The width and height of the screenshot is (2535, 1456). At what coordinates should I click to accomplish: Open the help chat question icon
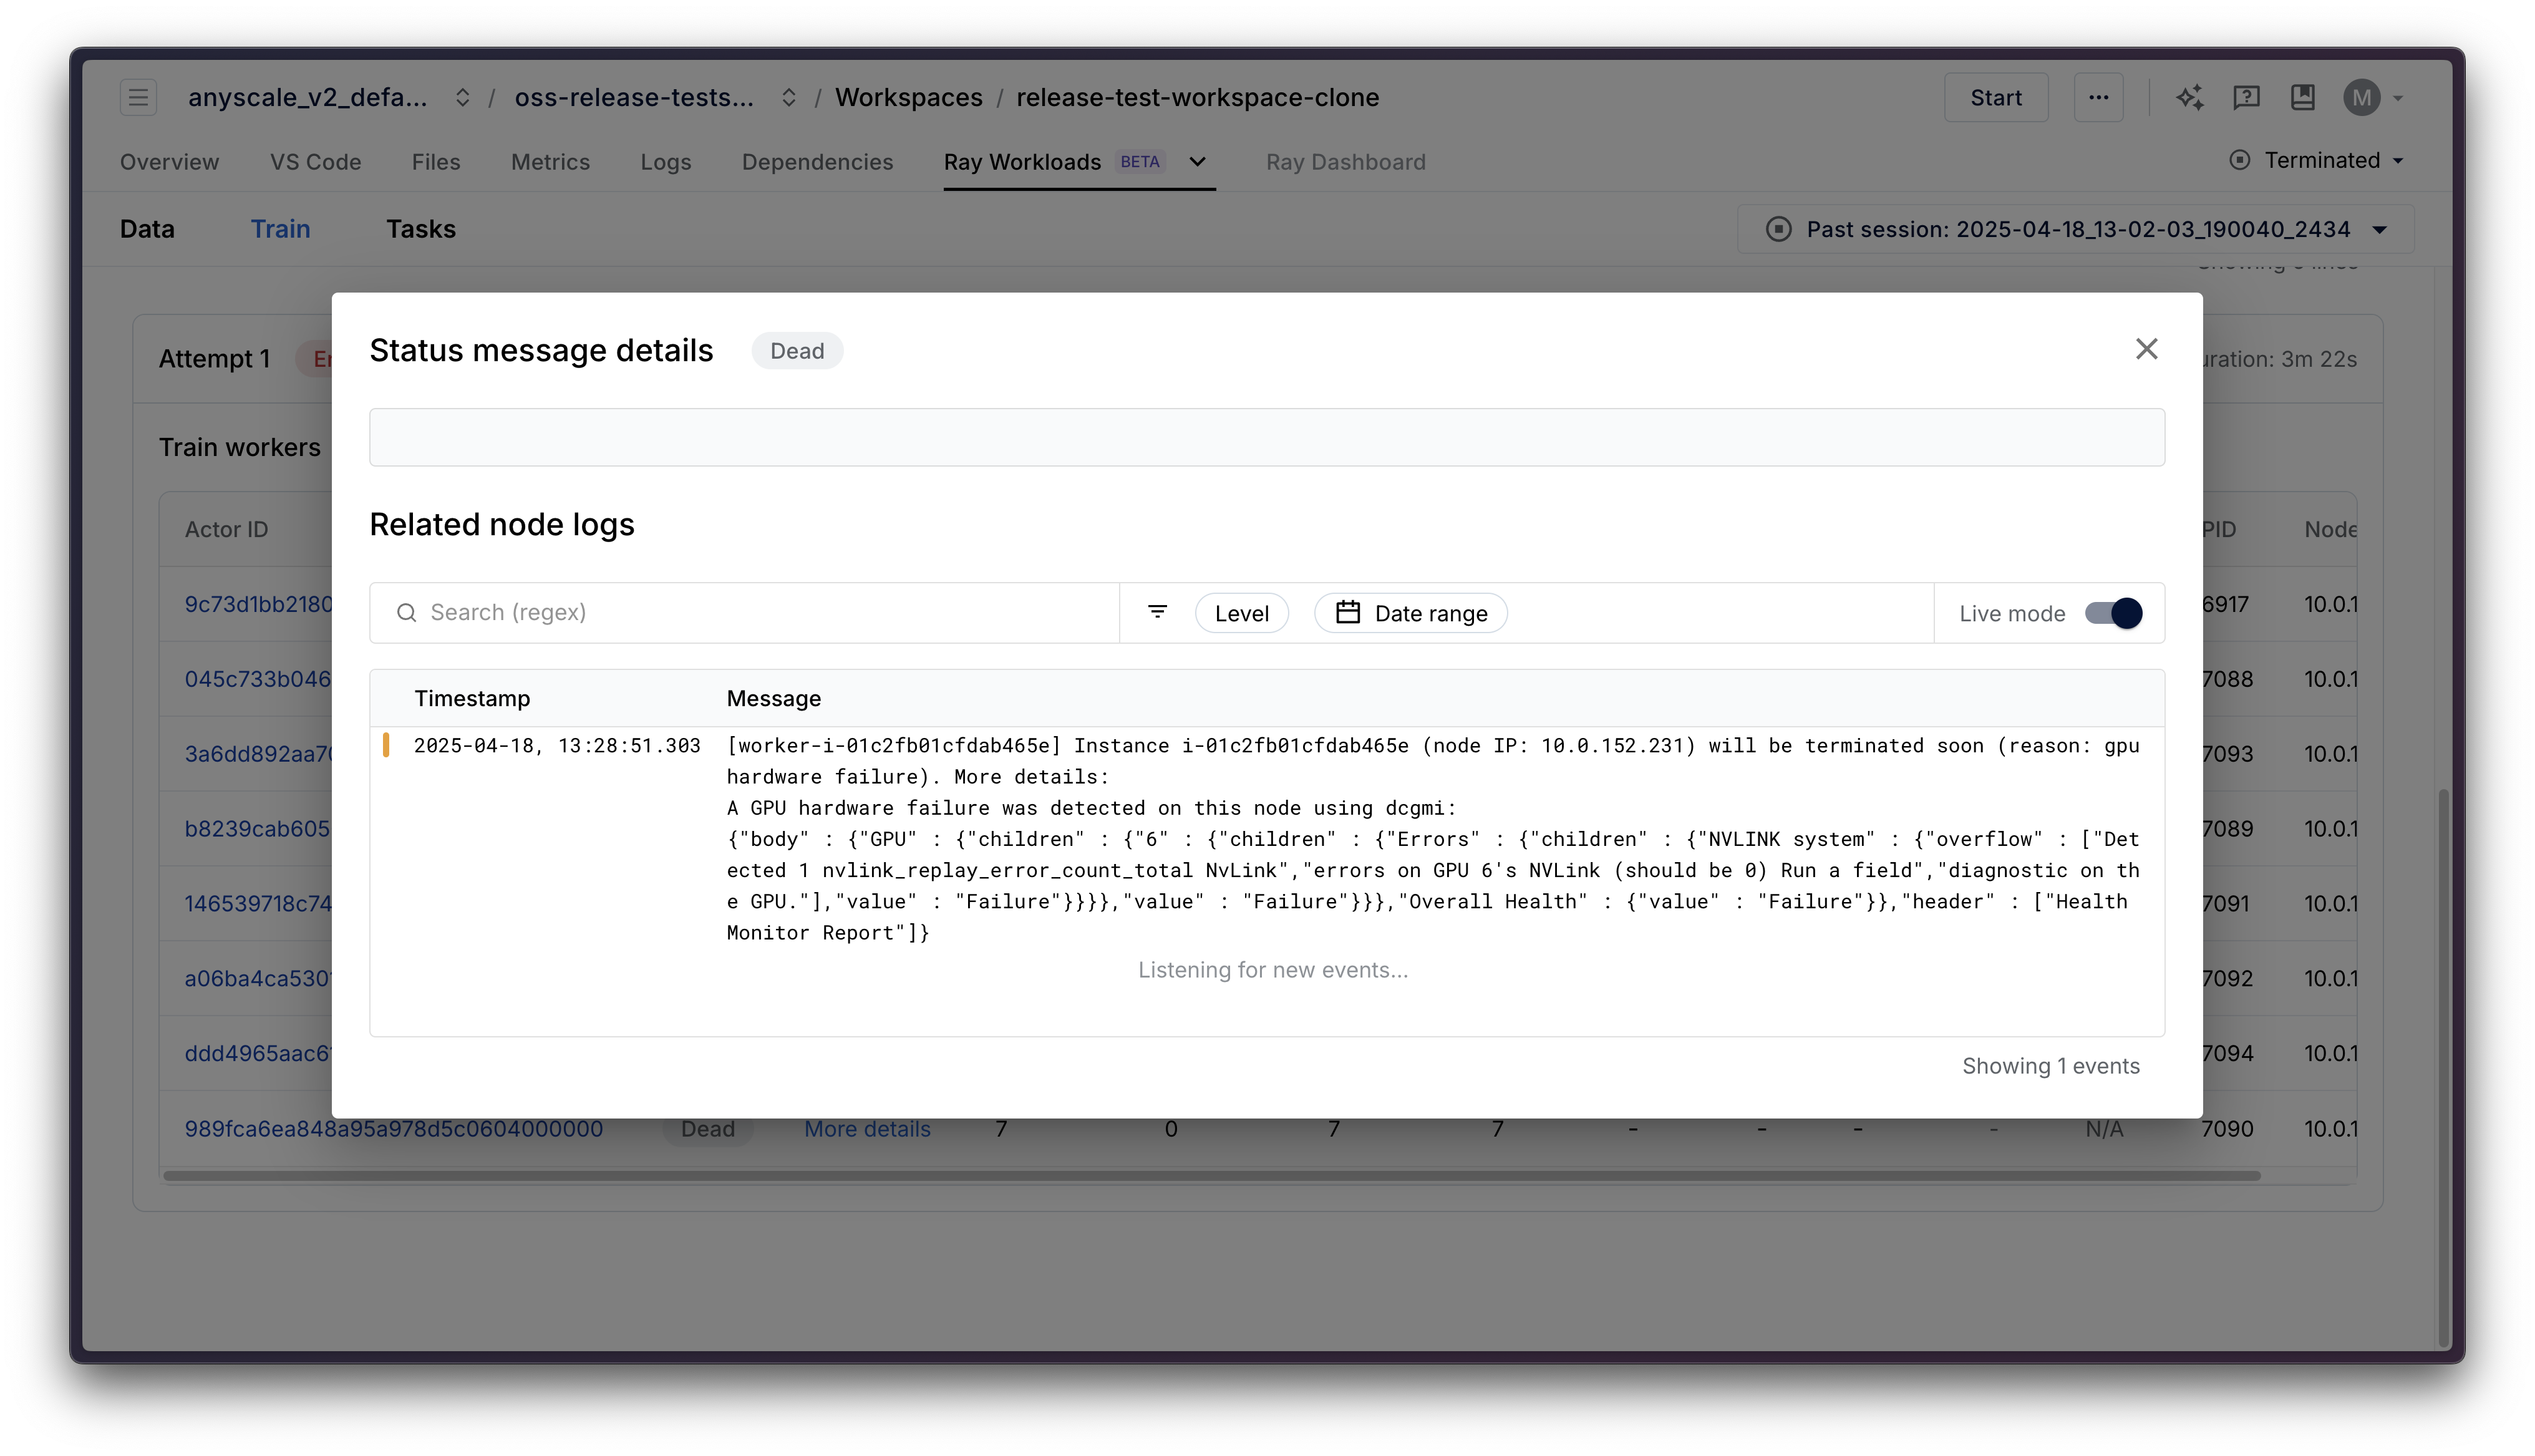point(2246,97)
